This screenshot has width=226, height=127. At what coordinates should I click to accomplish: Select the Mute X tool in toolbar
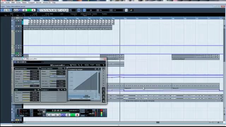click(x=54, y=10)
